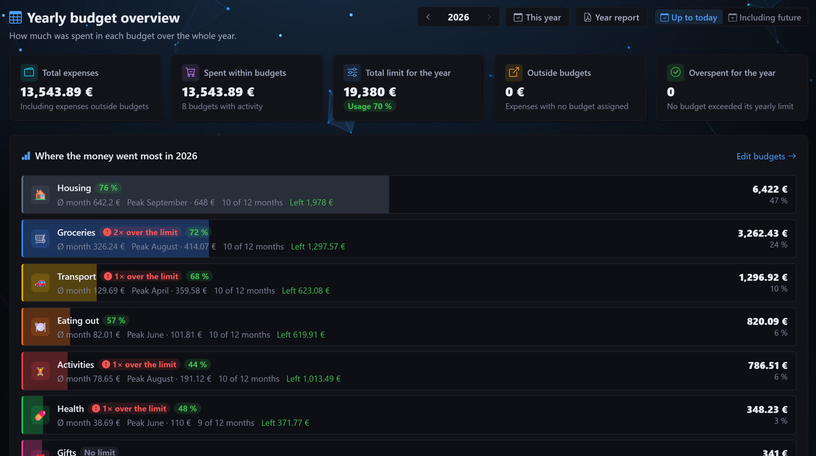This screenshot has width=816, height=456.
Task: Click the Health over-limit warning icon
Action: [x=96, y=409]
